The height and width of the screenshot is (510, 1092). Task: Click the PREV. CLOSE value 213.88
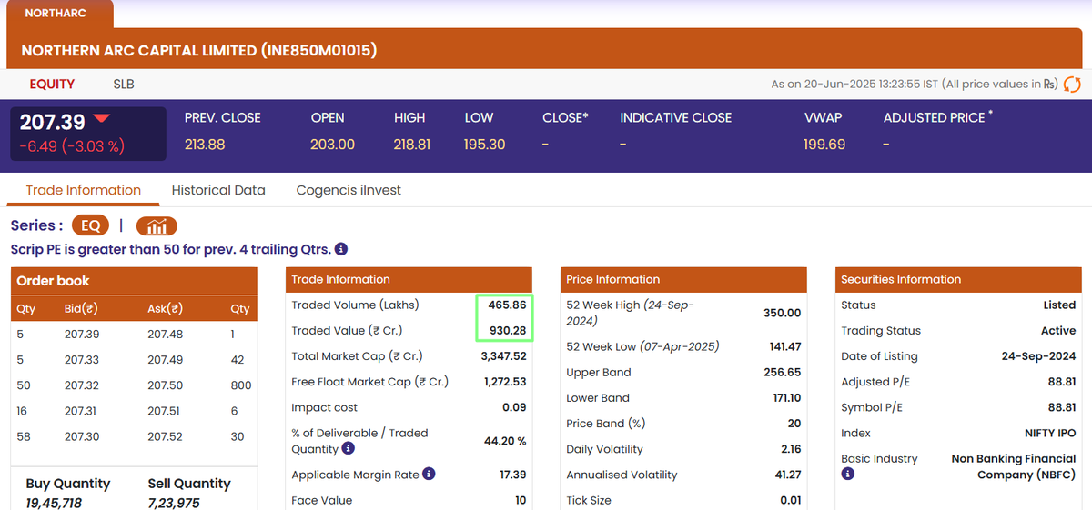[x=205, y=145]
